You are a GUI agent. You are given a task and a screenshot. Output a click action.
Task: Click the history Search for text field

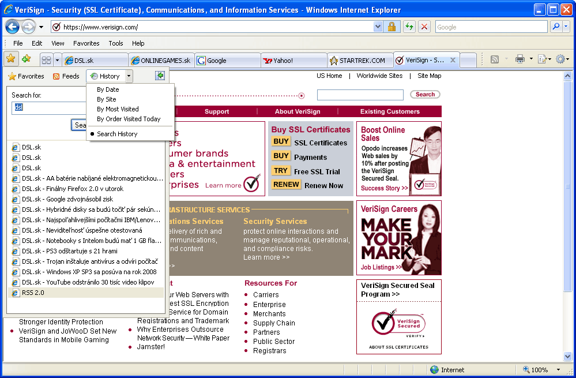(x=49, y=108)
